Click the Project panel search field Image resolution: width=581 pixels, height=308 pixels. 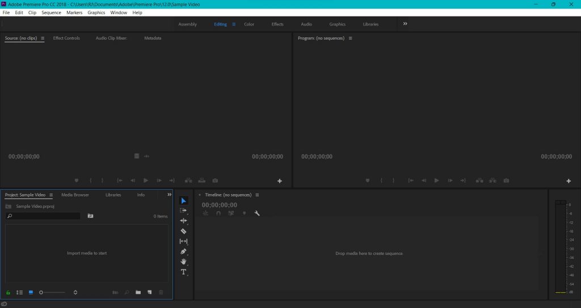[x=43, y=216]
